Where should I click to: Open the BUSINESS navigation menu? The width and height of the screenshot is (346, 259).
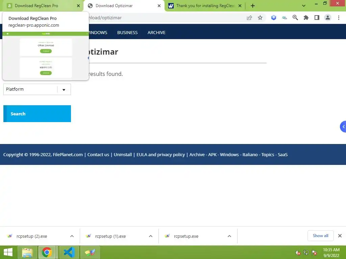point(127,32)
